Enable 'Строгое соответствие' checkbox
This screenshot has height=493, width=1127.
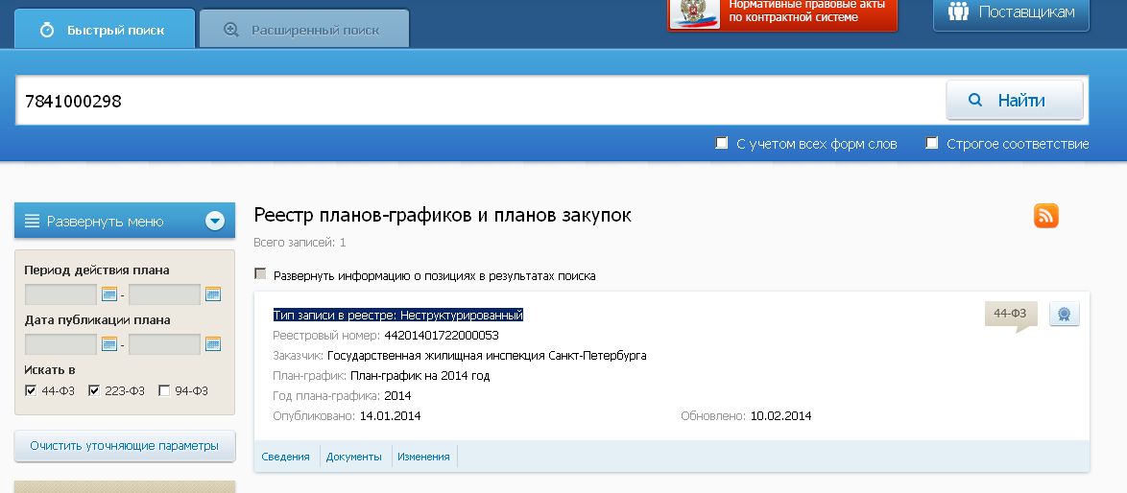[931, 143]
